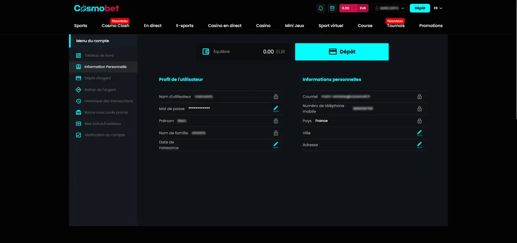Screen dimensions: 517x243
Task: Open Vérification du compte link
Action: point(105,135)
